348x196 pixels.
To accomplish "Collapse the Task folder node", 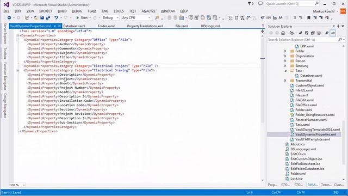I will [285, 71].
